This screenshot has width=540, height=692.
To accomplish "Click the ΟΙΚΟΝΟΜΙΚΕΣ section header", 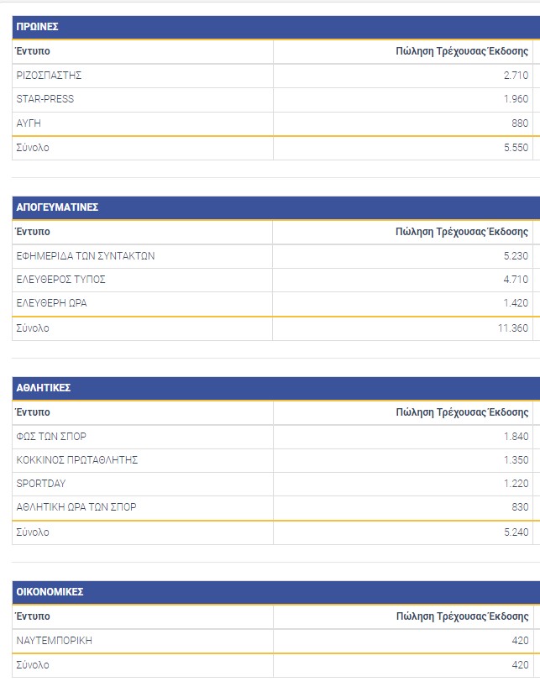I will point(50,592).
